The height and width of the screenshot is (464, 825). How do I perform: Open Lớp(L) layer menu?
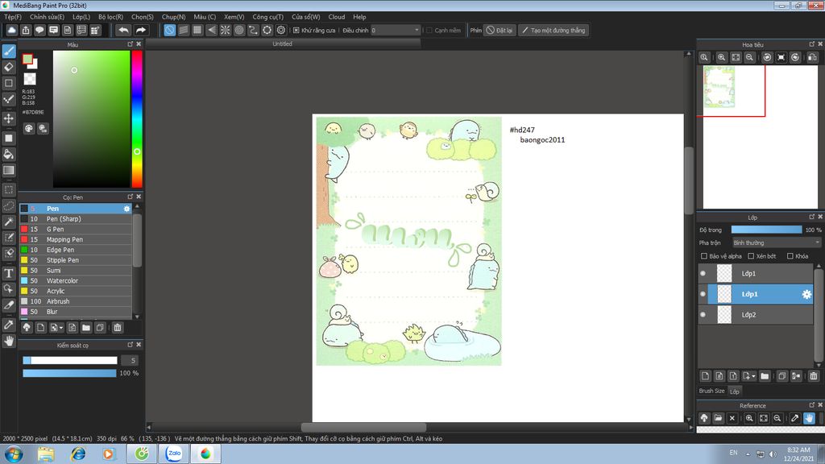coord(81,17)
